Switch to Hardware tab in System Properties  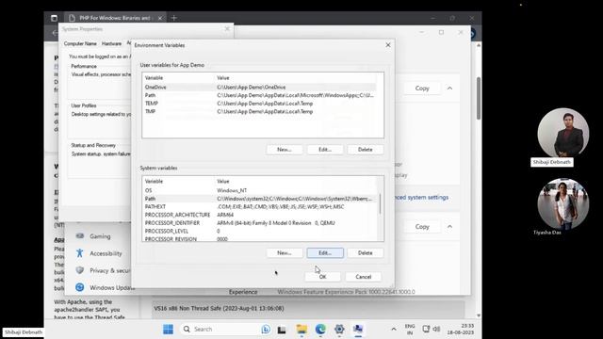click(111, 44)
